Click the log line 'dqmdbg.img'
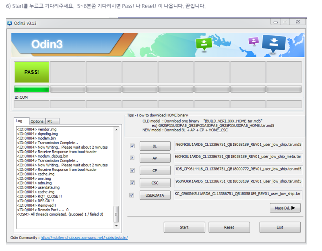This screenshot has width=322, height=251. coord(37,134)
